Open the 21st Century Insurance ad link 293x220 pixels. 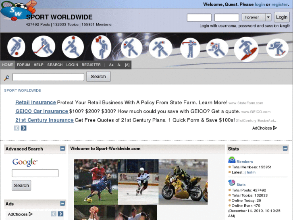click(x=44, y=120)
